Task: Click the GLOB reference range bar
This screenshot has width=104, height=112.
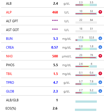Action: 86,93
